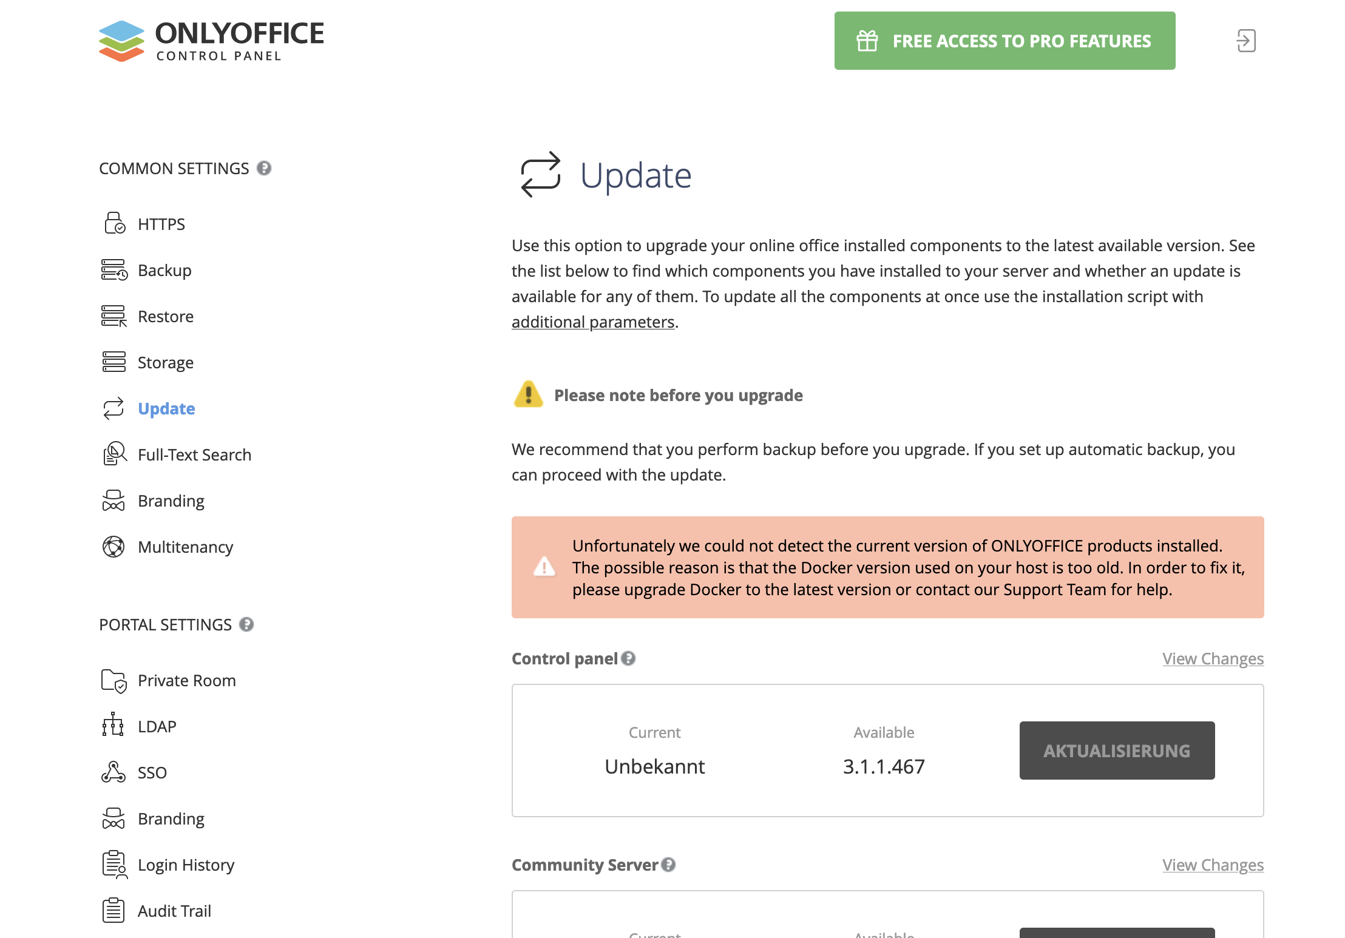
Task: Click the Storage stack icon
Action: click(113, 362)
